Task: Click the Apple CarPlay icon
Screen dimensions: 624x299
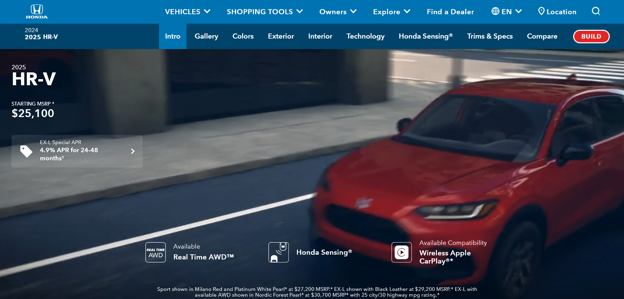Action: [402, 252]
